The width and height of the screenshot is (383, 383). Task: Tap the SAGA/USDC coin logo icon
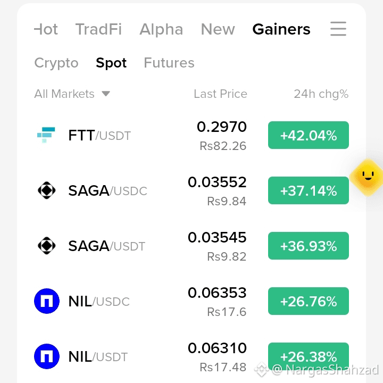pos(47,190)
